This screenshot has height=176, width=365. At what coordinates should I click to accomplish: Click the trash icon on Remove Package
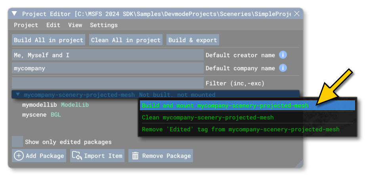pyautogui.click(x=135, y=156)
